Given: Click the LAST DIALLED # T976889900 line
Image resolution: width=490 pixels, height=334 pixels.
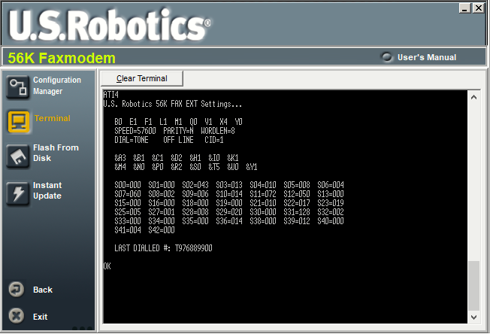Looking at the screenshot, I should coord(163,248).
